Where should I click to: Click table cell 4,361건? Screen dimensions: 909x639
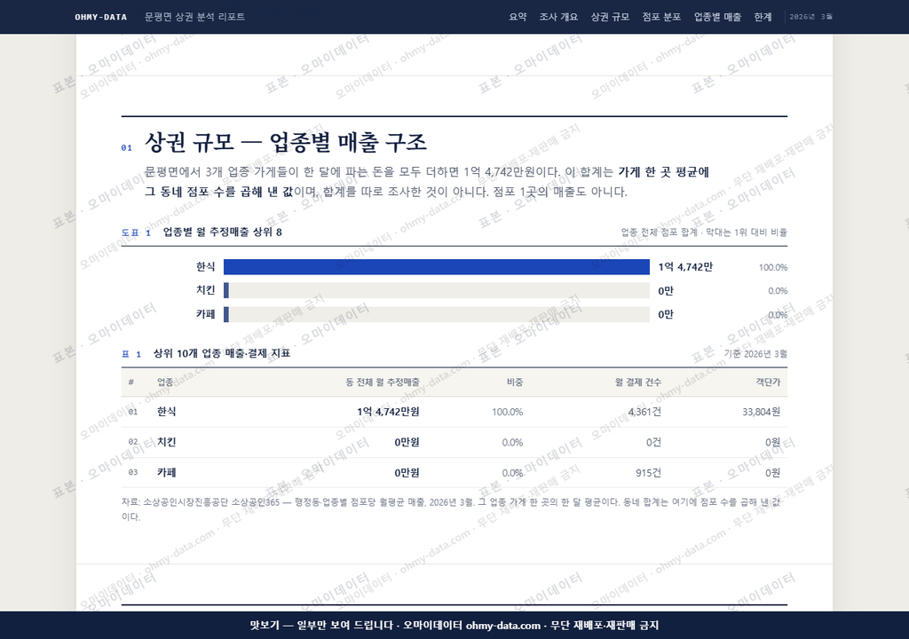pyautogui.click(x=644, y=412)
